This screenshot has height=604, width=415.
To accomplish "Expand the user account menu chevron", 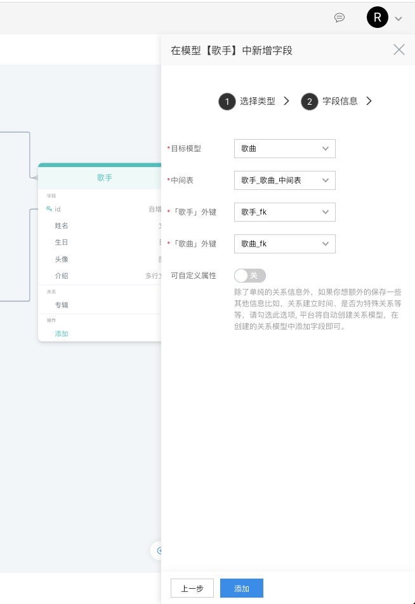I will pyautogui.click(x=399, y=18).
